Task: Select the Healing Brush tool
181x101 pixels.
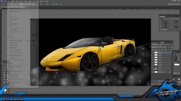Action: click(5, 72)
